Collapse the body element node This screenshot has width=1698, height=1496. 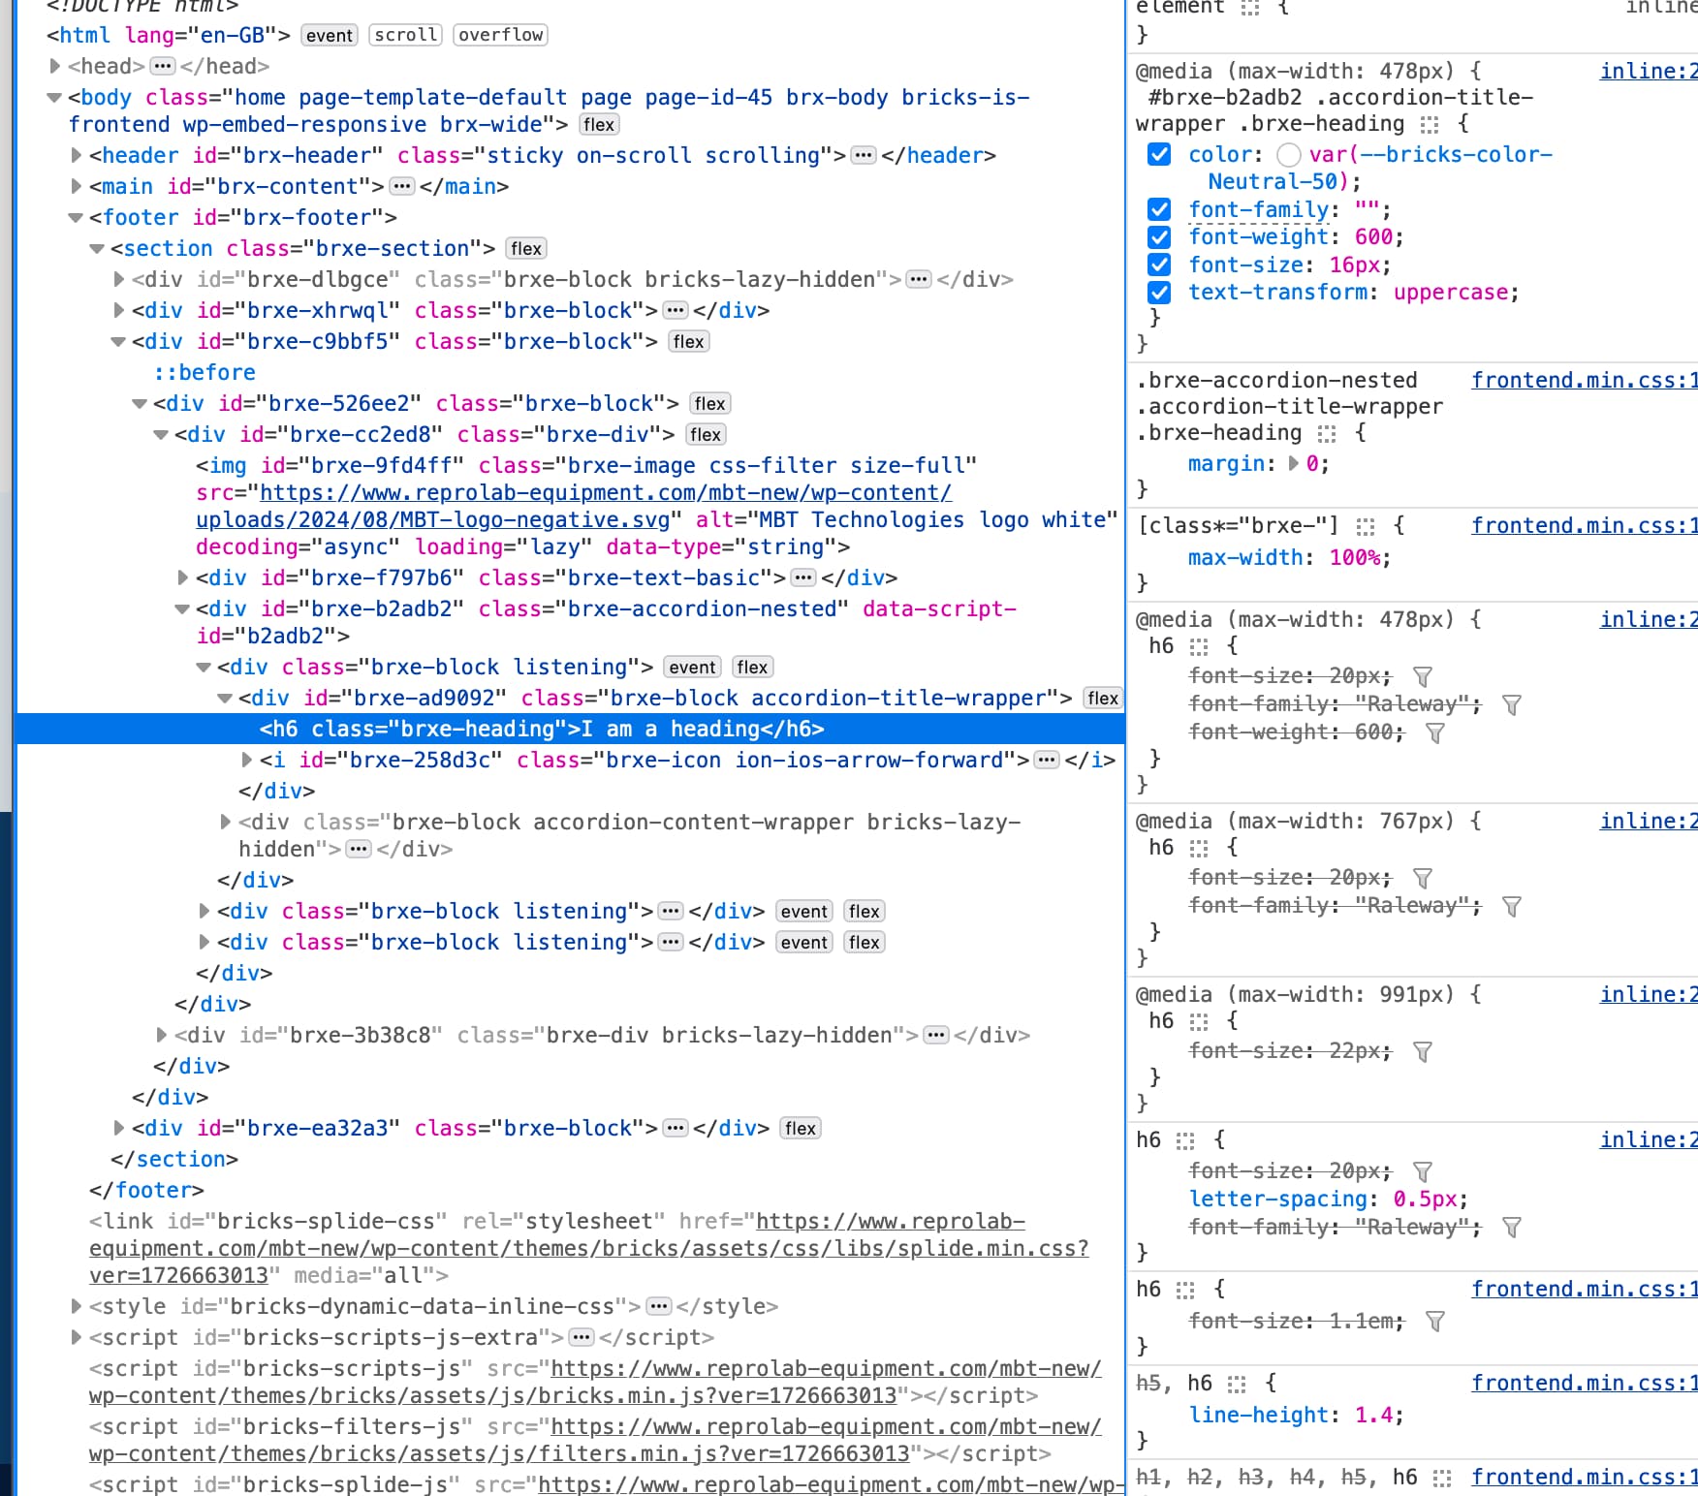(55, 98)
